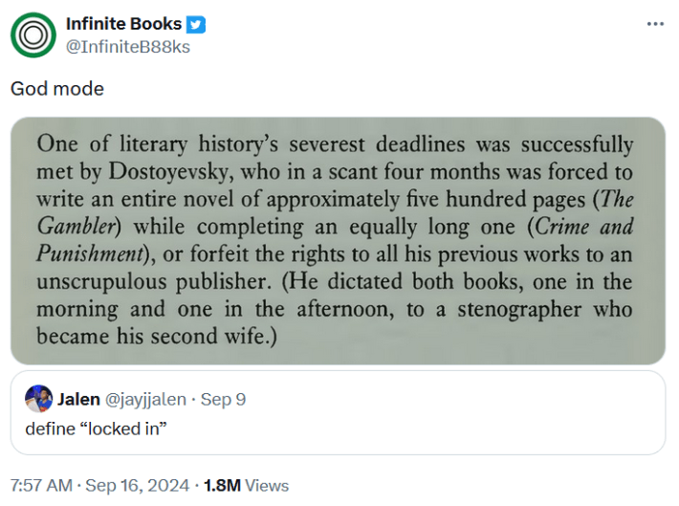Image resolution: width=679 pixels, height=506 pixels.
Task: Click the Sep 16, 2024 post date
Action: [138, 485]
